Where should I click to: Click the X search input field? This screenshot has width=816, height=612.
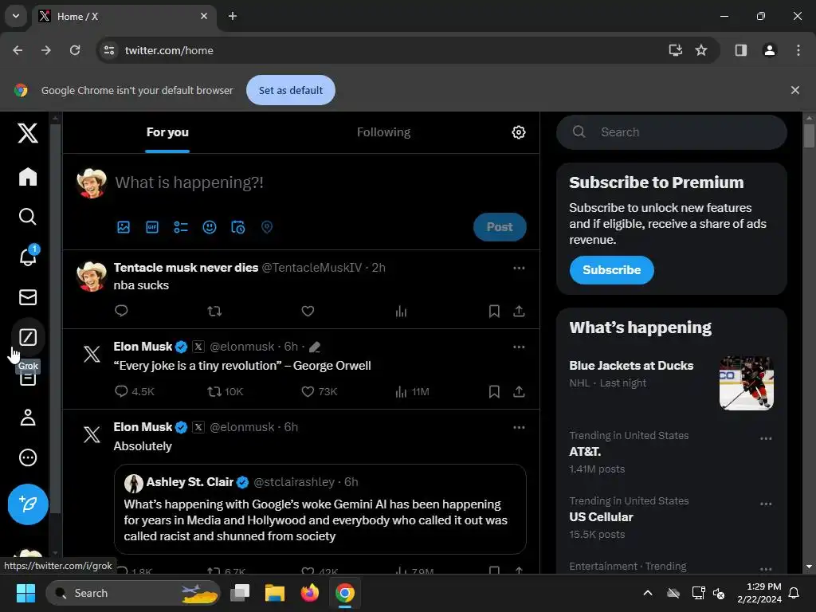point(671,132)
